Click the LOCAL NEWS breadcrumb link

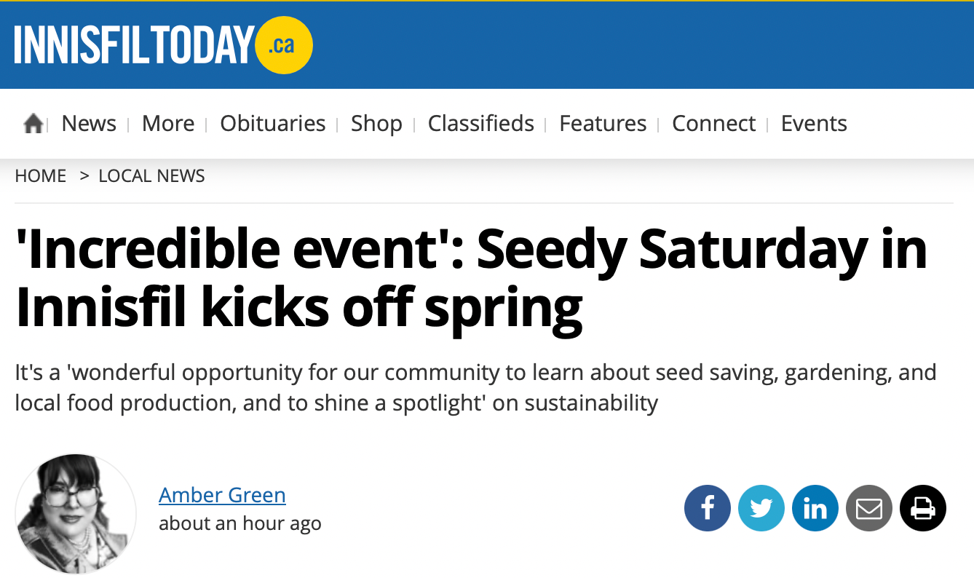151,176
